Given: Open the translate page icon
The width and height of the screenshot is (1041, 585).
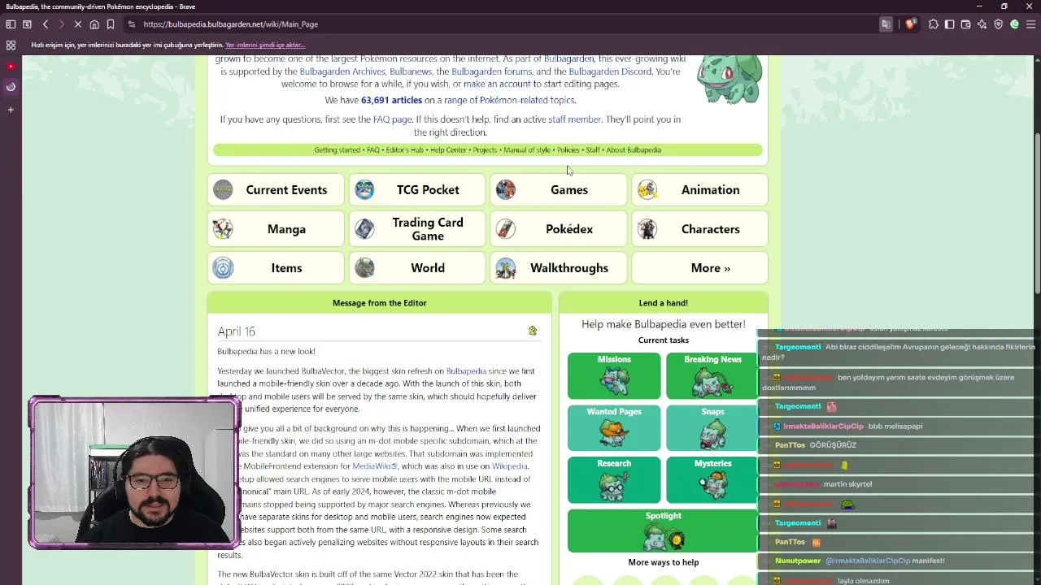Looking at the screenshot, I should click(x=886, y=24).
